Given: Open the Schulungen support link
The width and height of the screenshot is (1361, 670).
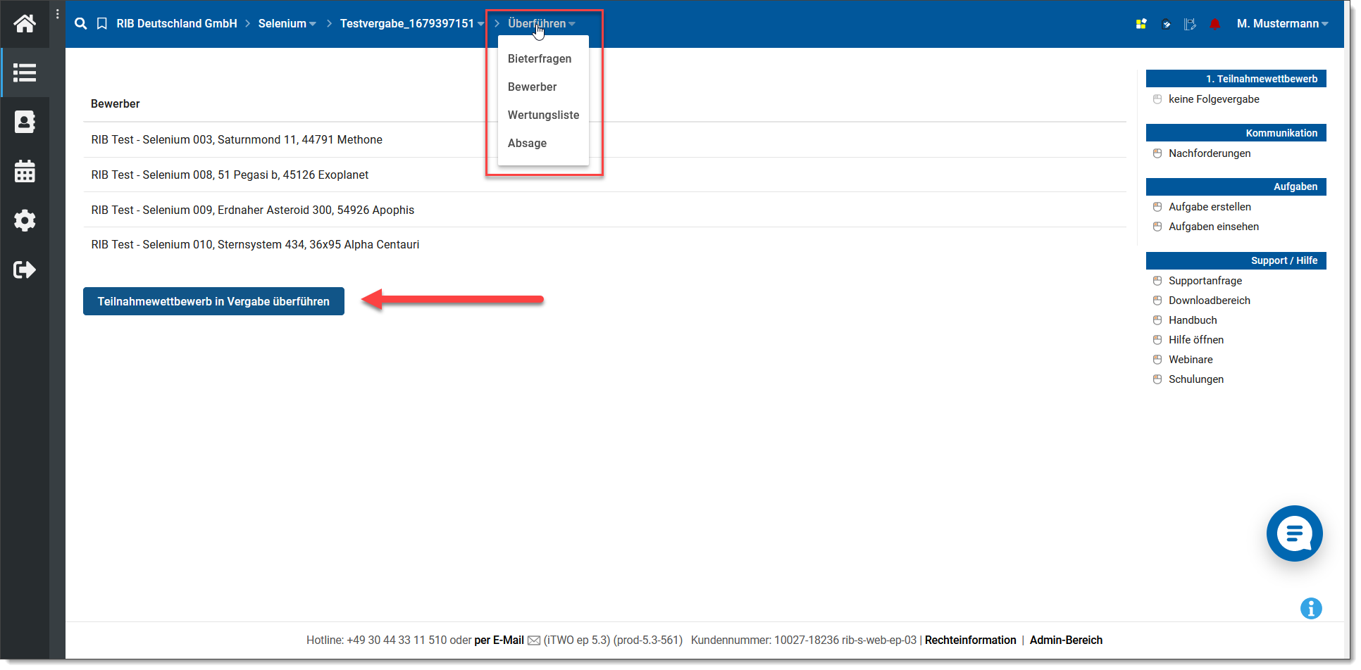Looking at the screenshot, I should (1196, 379).
